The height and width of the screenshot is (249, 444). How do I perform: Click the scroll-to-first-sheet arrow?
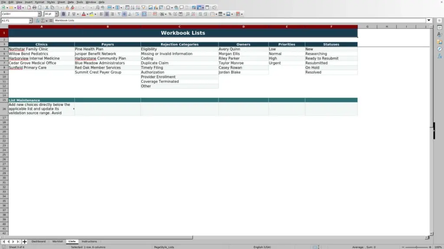pos(3,242)
